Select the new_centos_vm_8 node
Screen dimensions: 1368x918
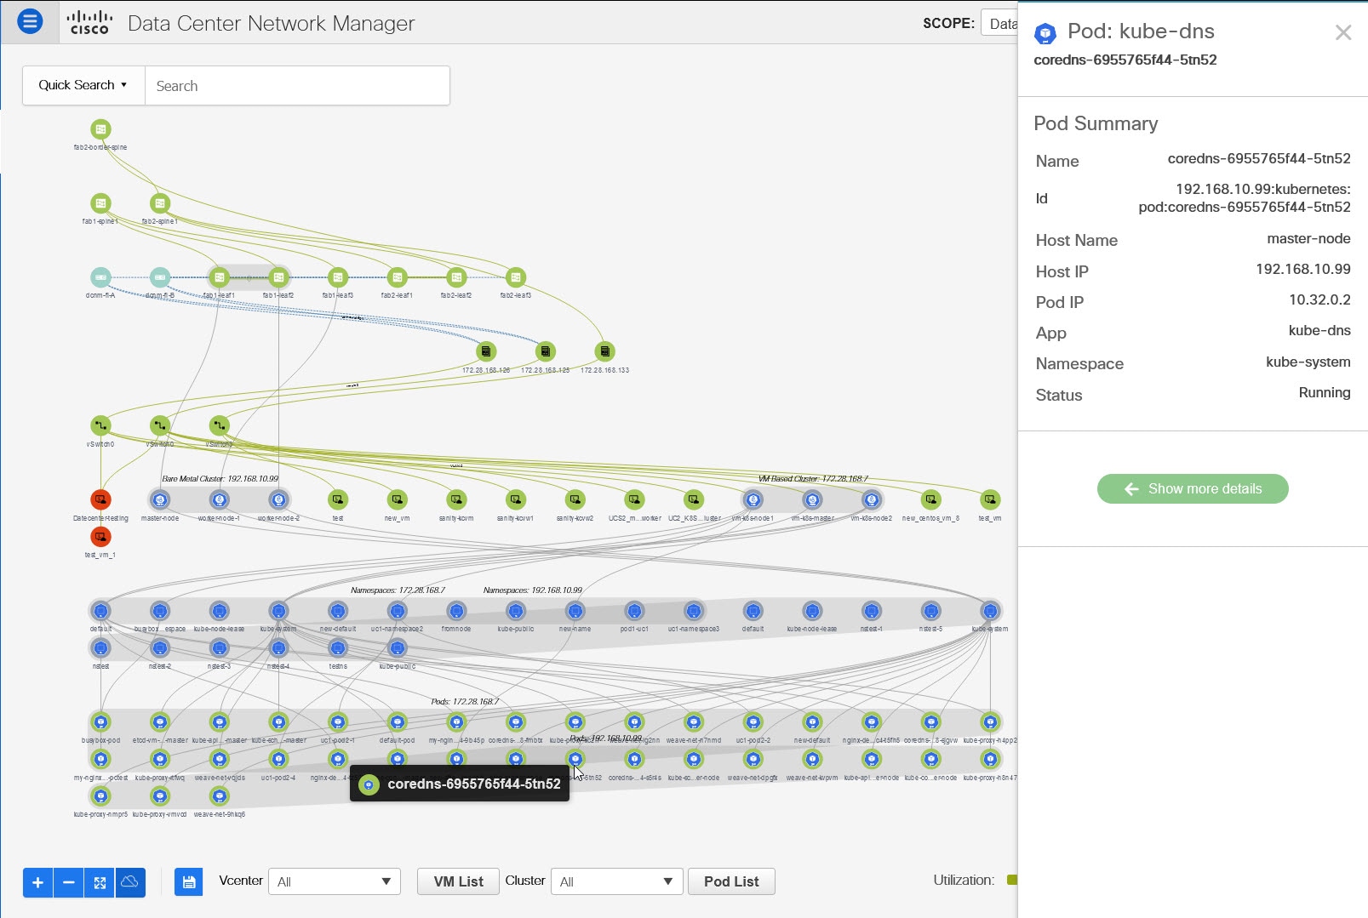[x=931, y=499]
